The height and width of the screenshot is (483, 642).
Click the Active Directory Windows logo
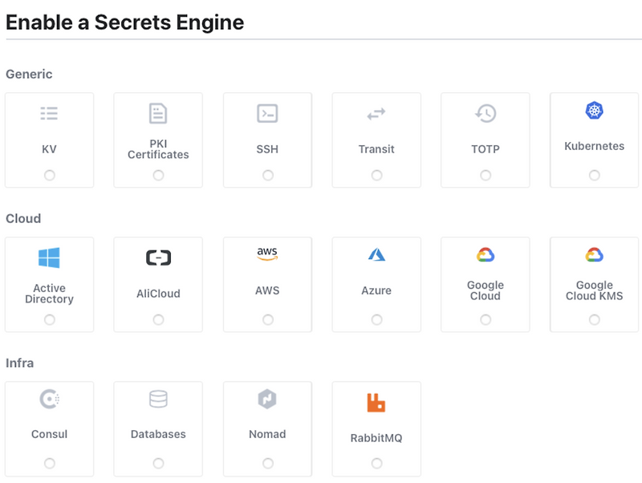pos(49,258)
